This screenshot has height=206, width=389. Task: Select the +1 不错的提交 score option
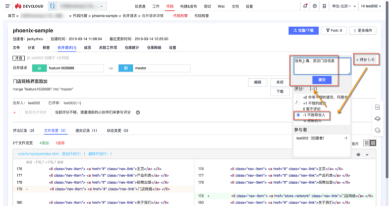tap(298, 103)
